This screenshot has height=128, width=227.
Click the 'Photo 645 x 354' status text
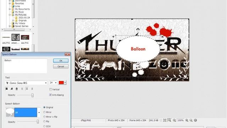[116, 120]
